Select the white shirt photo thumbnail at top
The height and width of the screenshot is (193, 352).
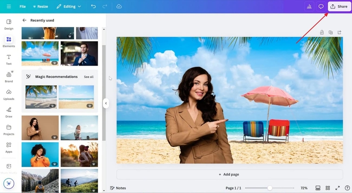(87, 33)
